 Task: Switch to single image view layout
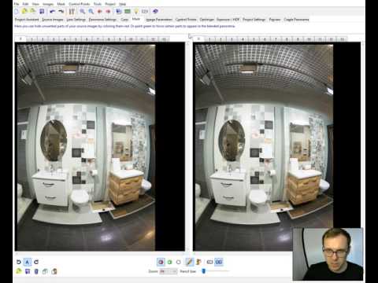tap(209, 262)
